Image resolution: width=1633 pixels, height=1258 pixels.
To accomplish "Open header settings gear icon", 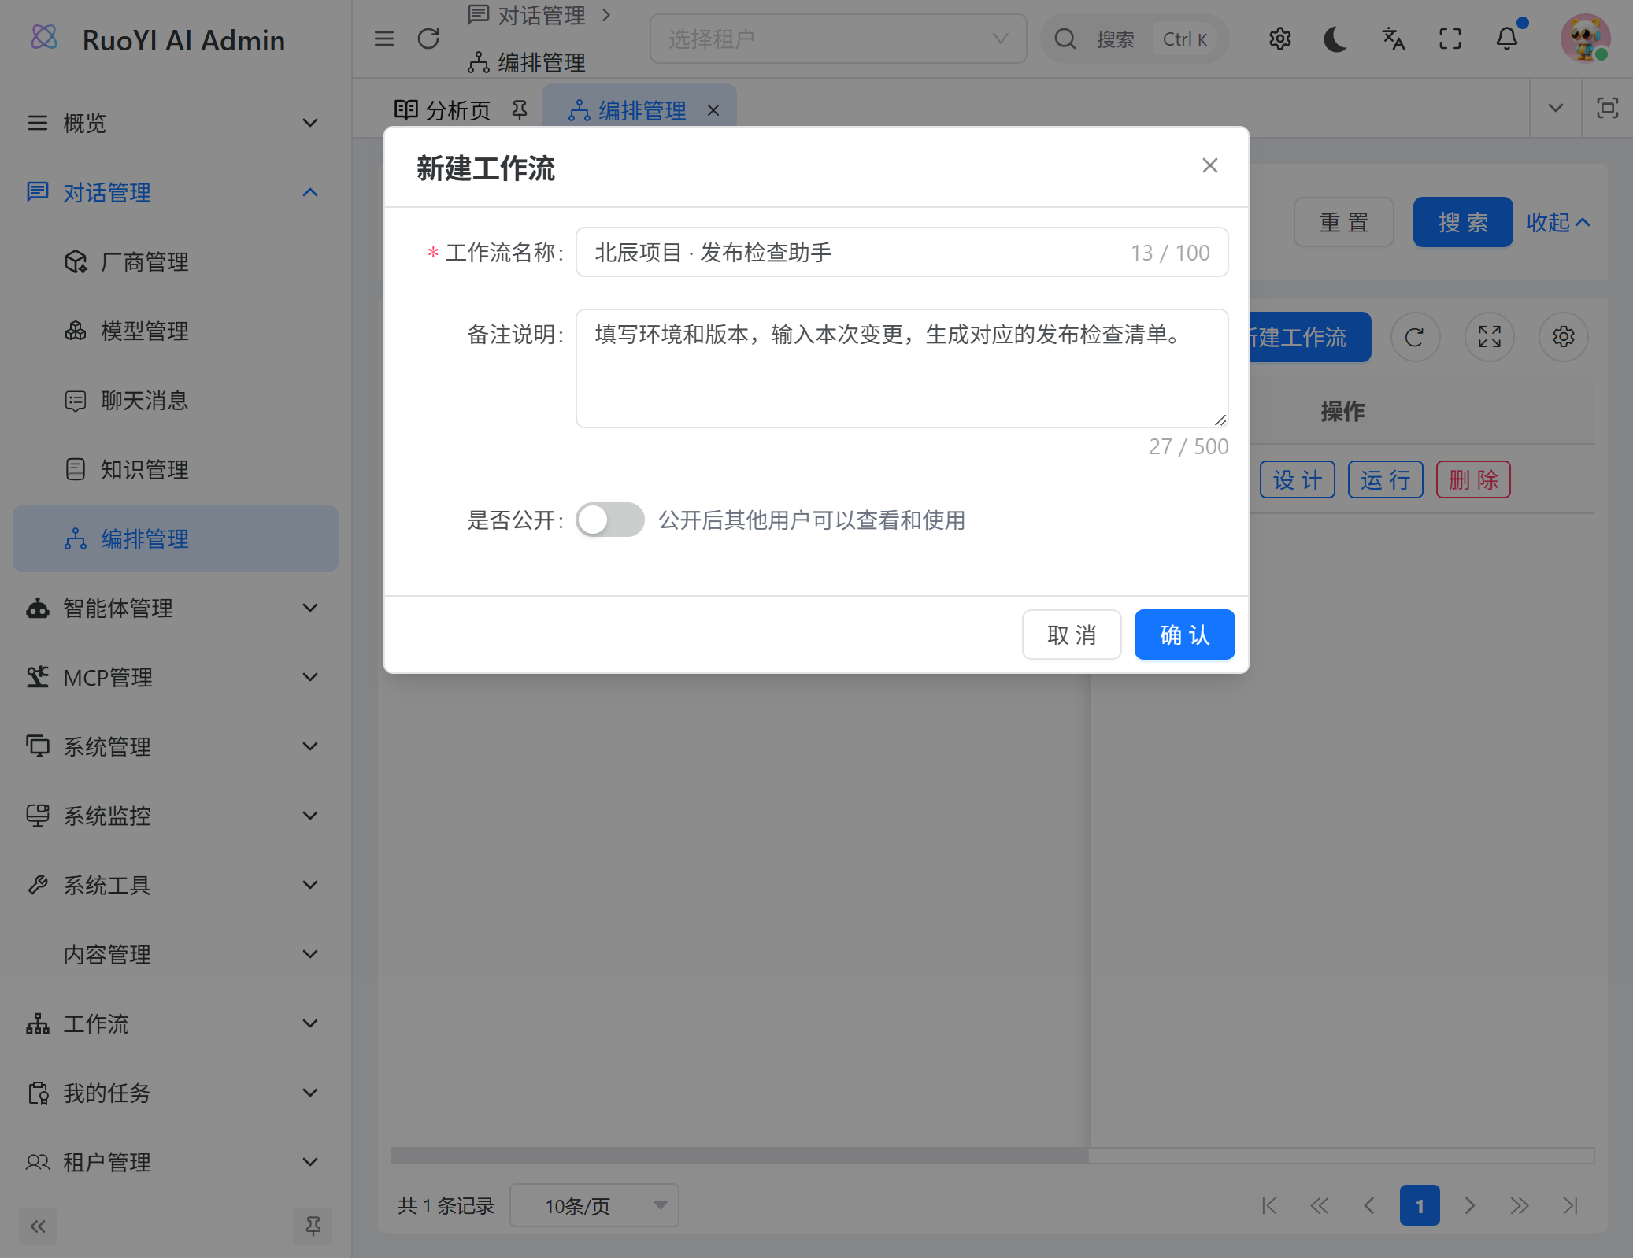I will tap(1280, 39).
